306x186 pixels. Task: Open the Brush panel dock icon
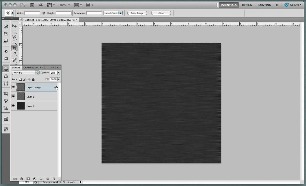pos(6,101)
